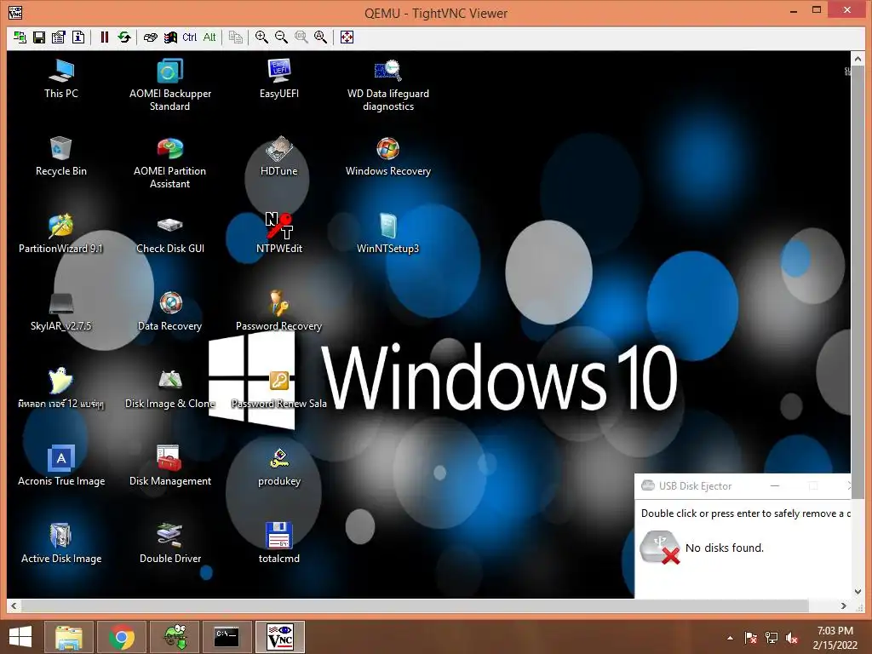Click the Zoom in magnifier icon
The height and width of the screenshot is (654, 872).
261,37
